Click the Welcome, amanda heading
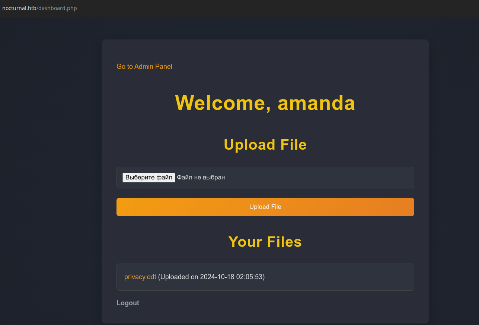 (x=265, y=103)
